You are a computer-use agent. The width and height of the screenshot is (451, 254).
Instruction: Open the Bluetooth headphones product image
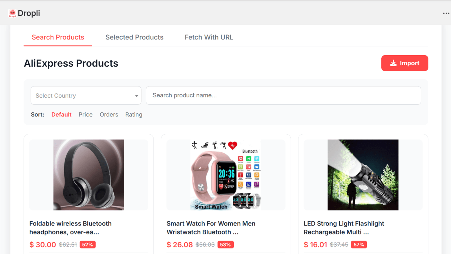click(x=89, y=175)
